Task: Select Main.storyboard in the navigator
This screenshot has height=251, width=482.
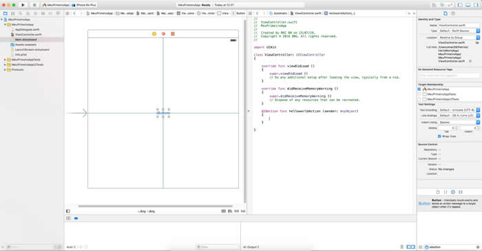Action: (x=26, y=40)
